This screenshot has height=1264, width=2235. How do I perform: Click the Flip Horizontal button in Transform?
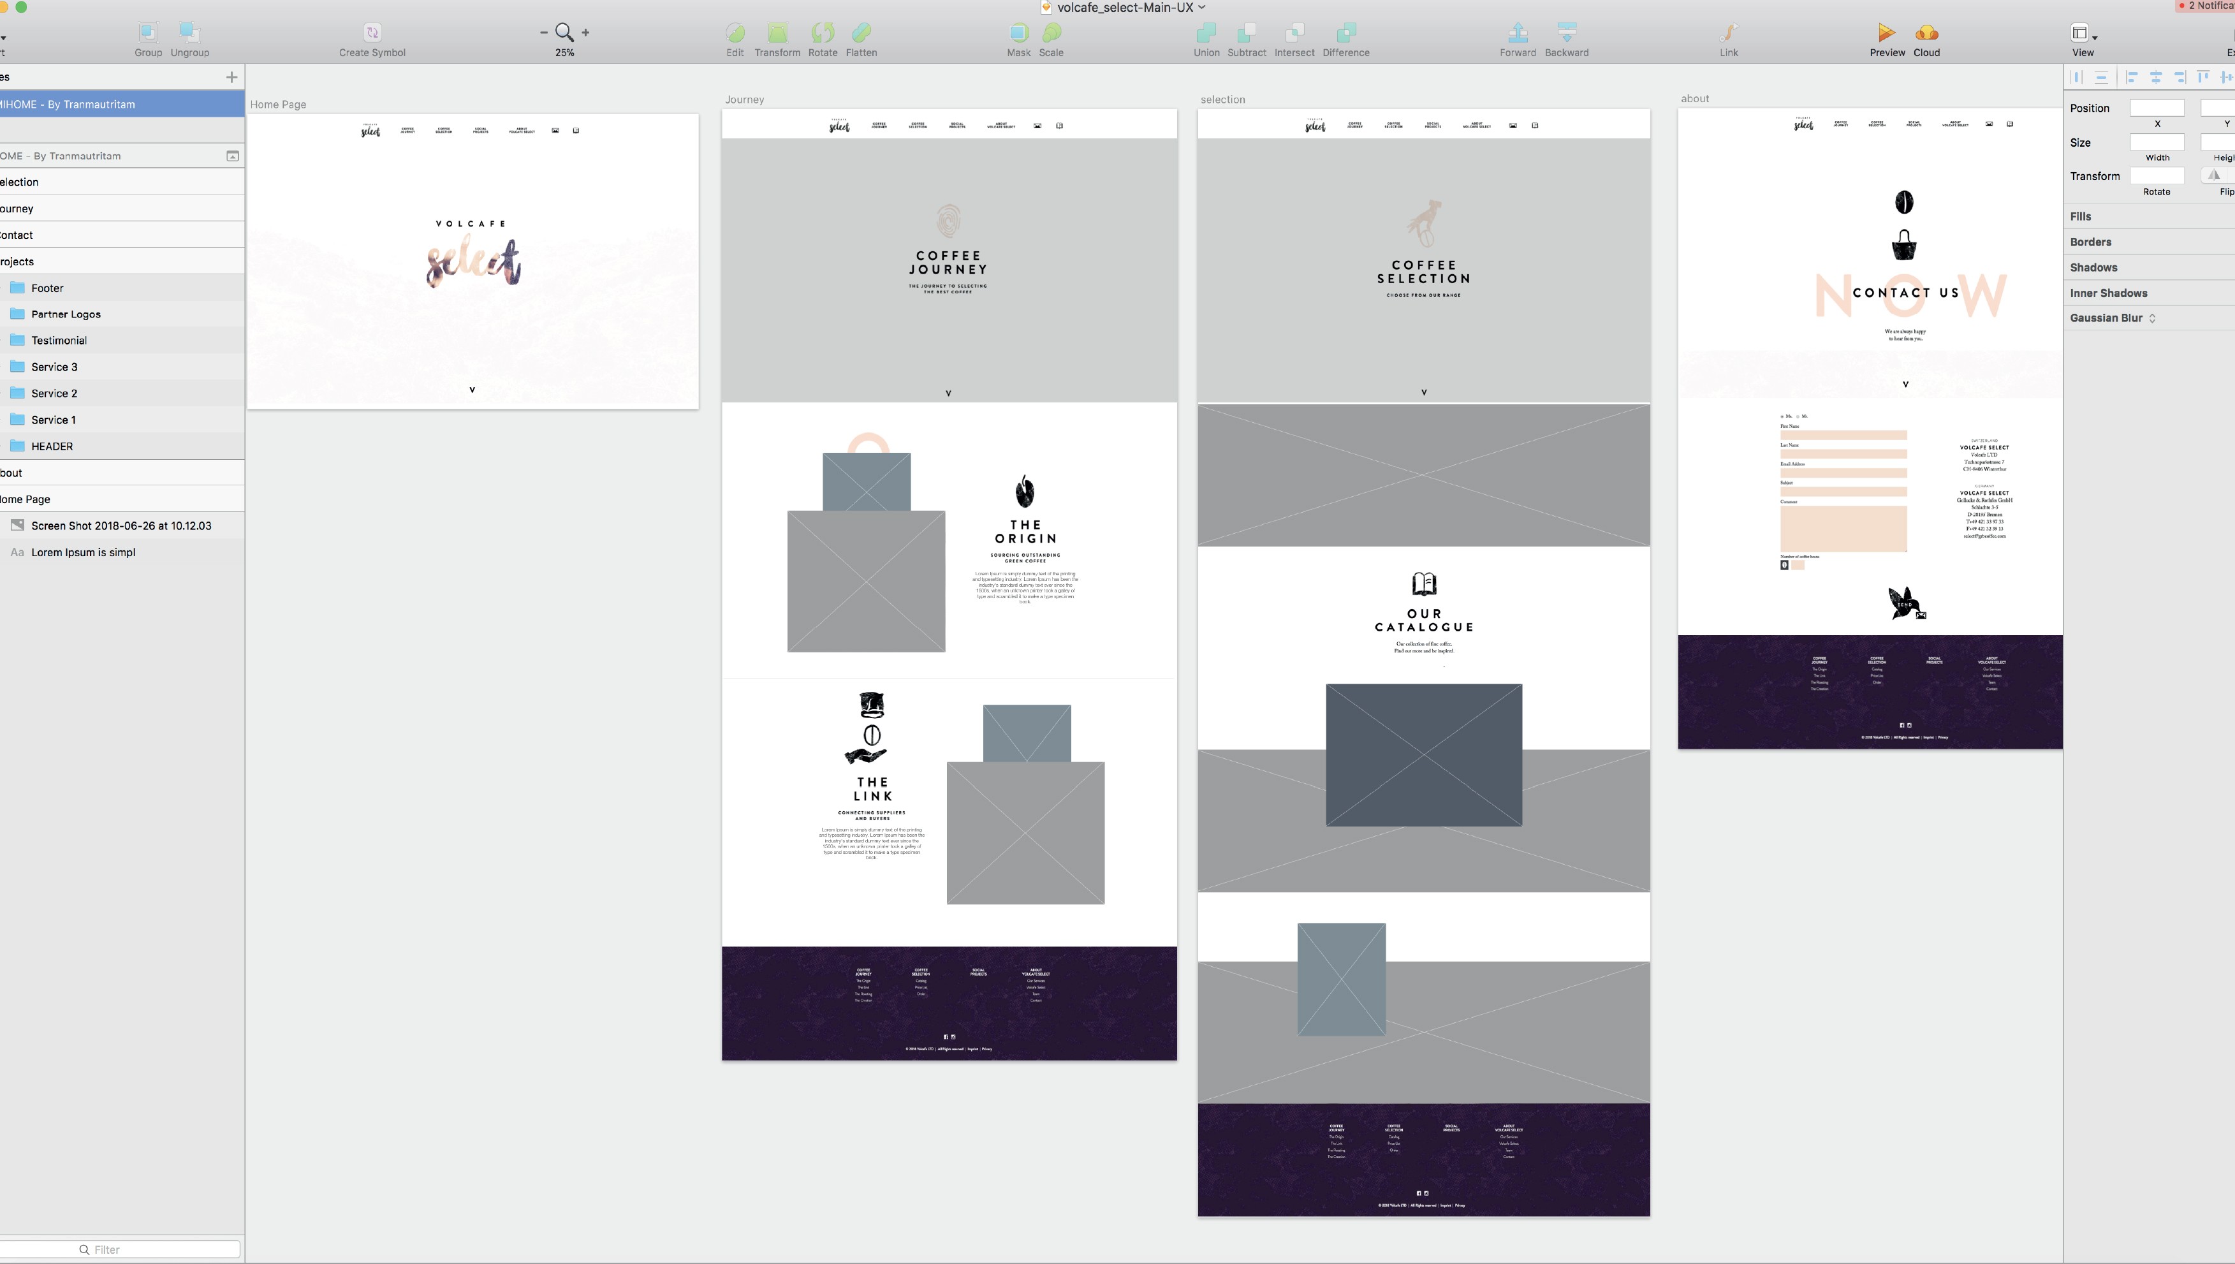point(2214,175)
